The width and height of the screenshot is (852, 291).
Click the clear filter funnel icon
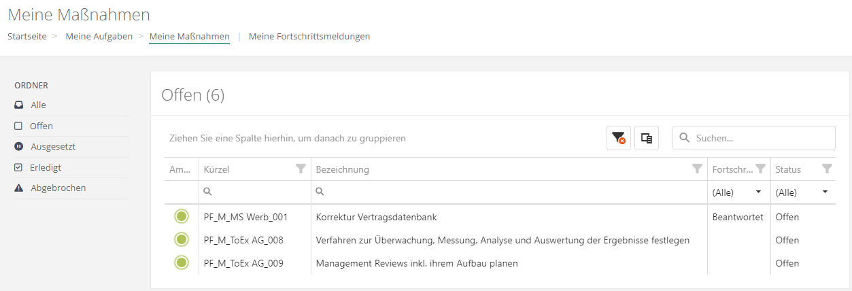pos(618,138)
